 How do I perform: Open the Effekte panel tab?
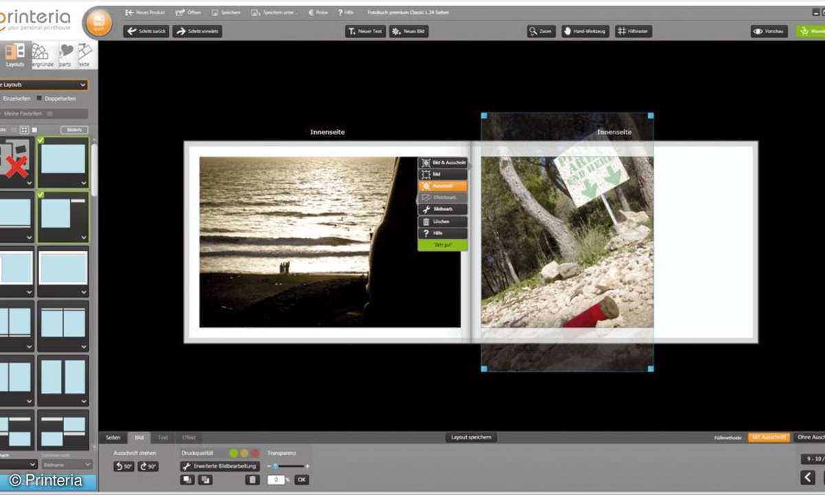pyautogui.click(x=85, y=55)
